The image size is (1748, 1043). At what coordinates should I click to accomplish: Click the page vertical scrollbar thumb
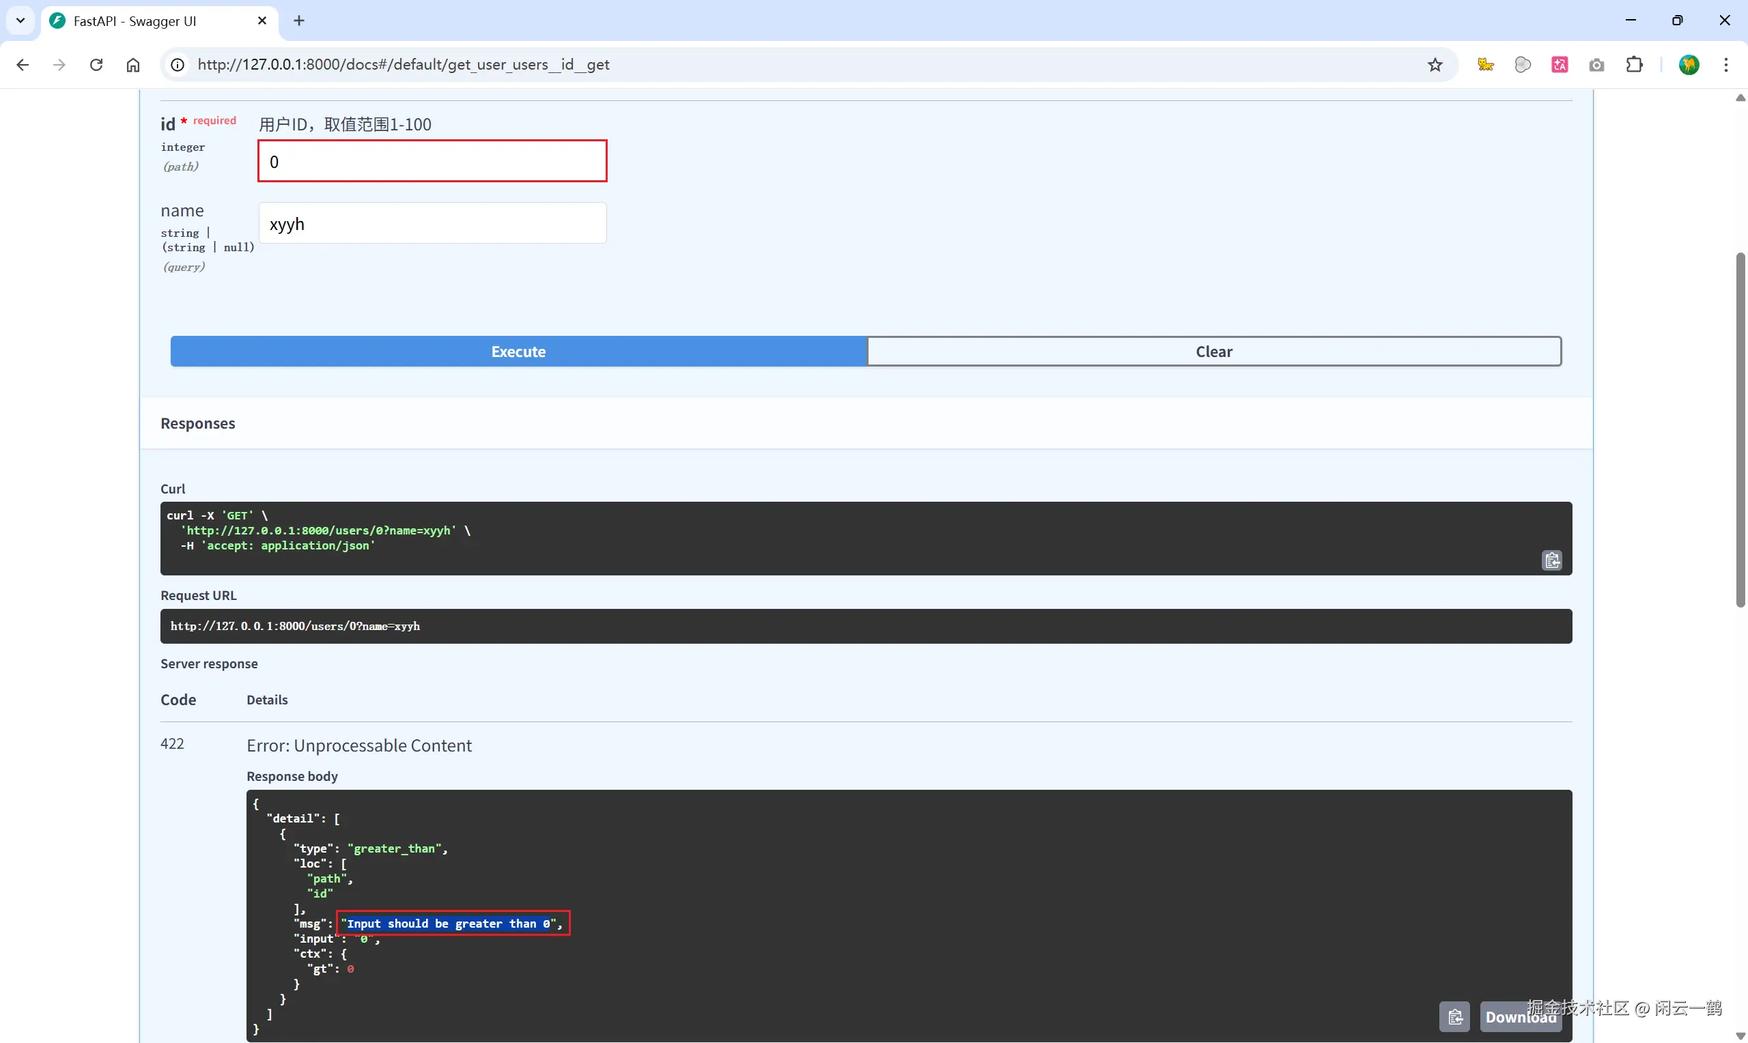[x=1740, y=429]
